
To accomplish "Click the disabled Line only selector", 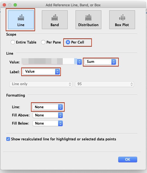I will [x=41, y=84].
